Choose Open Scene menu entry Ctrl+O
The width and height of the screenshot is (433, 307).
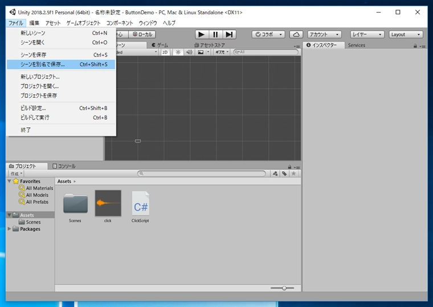(61, 42)
